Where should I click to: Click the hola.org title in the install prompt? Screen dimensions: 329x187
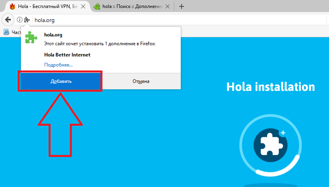tap(53, 35)
